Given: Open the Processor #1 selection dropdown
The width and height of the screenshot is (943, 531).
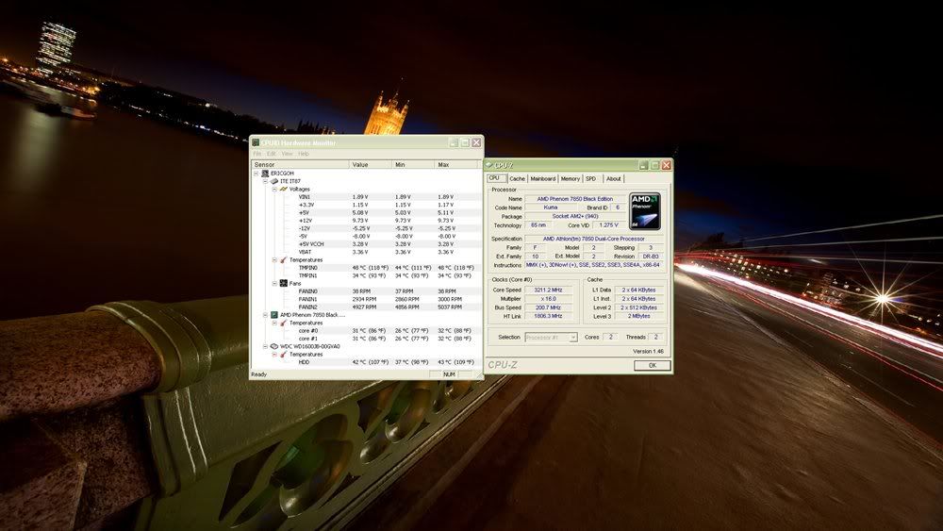Looking at the screenshot, I should [551, 337].
